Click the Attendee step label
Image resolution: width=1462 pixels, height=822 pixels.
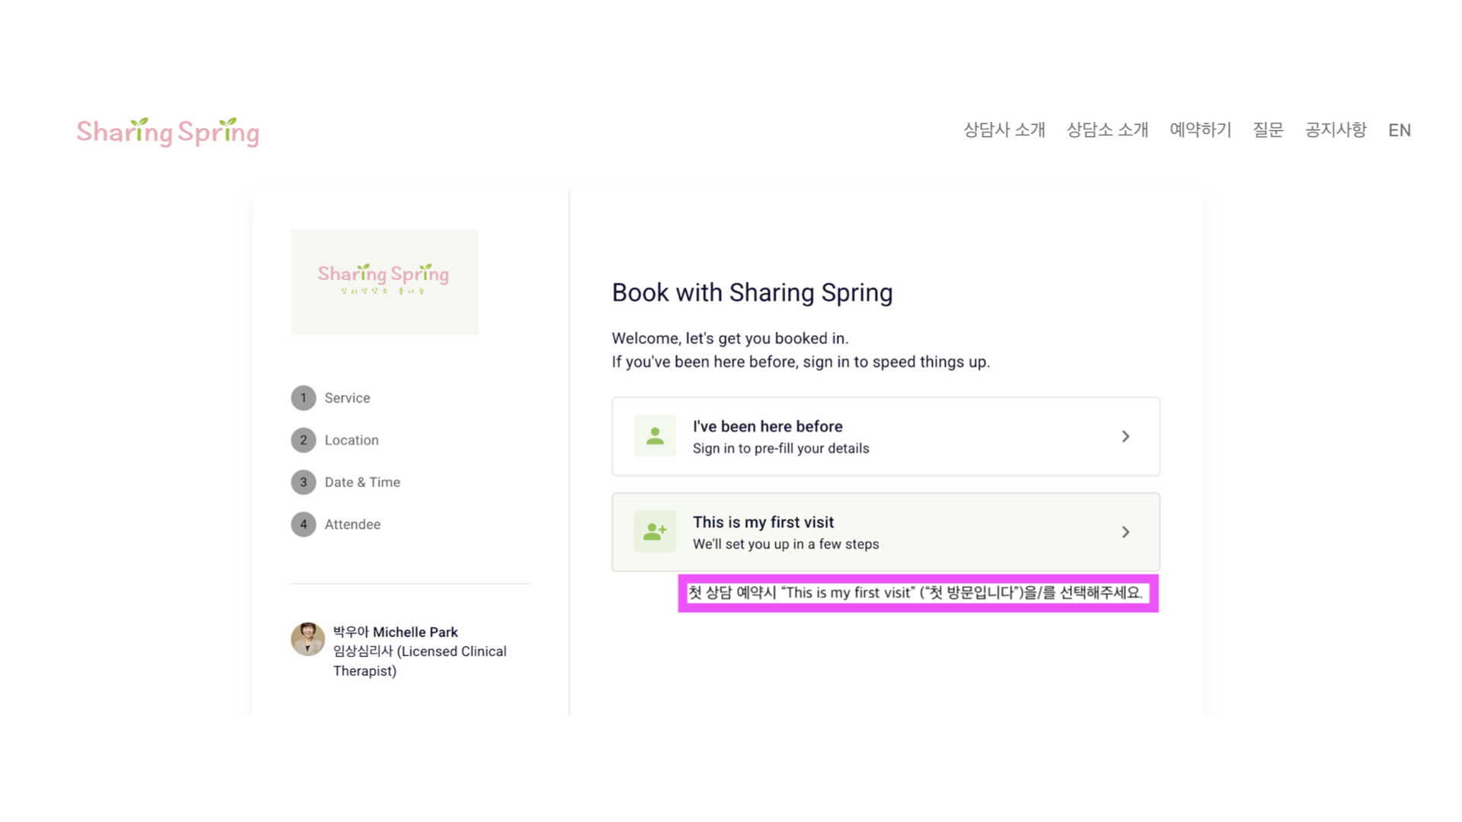pyautogui.click(x=353, y=524)
